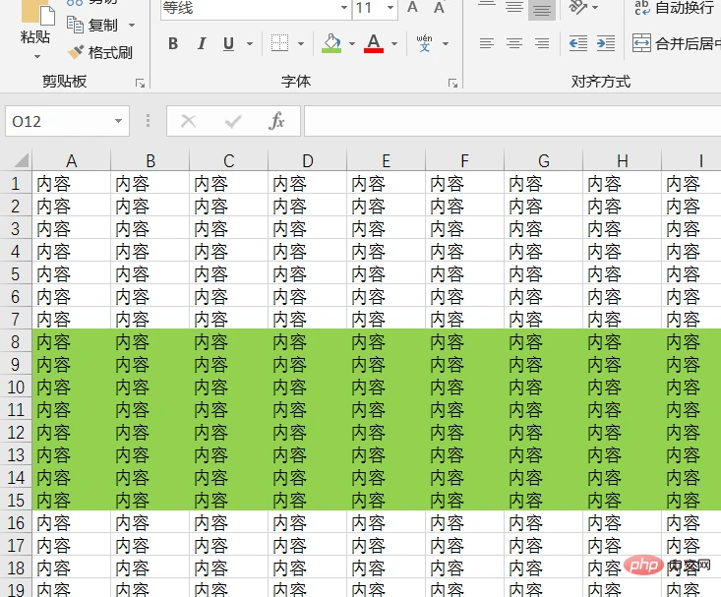
Task: Click cell B17 containing 内容
Action: [150, 546]
